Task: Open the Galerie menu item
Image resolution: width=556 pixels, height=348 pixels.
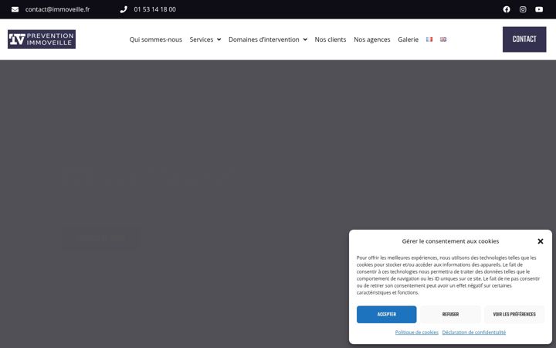Action: coord(409,39)
